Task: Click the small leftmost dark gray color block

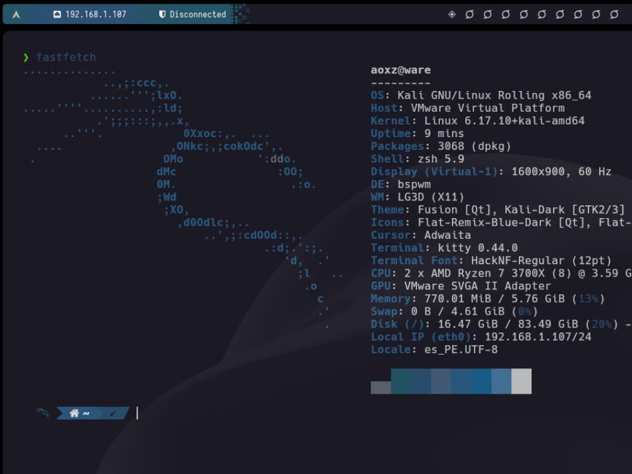Action: [380, 387]
